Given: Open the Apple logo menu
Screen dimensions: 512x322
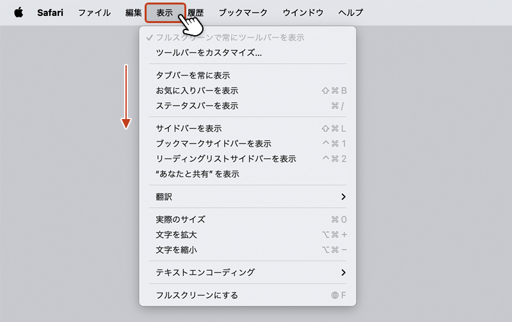Looking at the screenshot, I should click(x=19, y=13).
